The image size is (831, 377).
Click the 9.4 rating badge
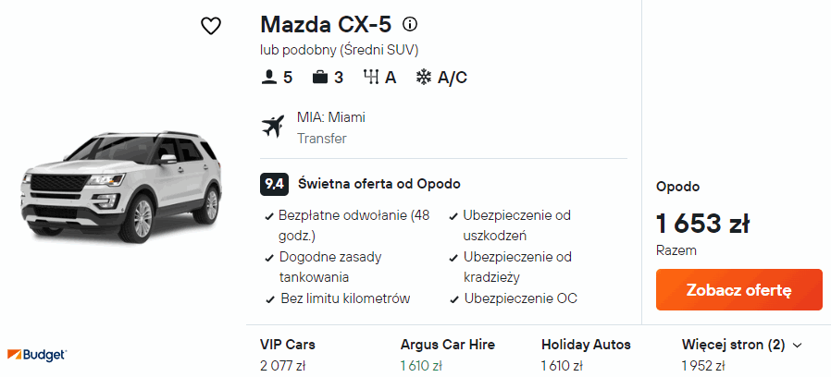(x=274, y=183)
